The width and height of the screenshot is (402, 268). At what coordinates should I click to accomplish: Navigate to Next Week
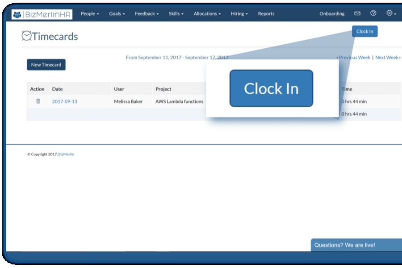(387, 58)
